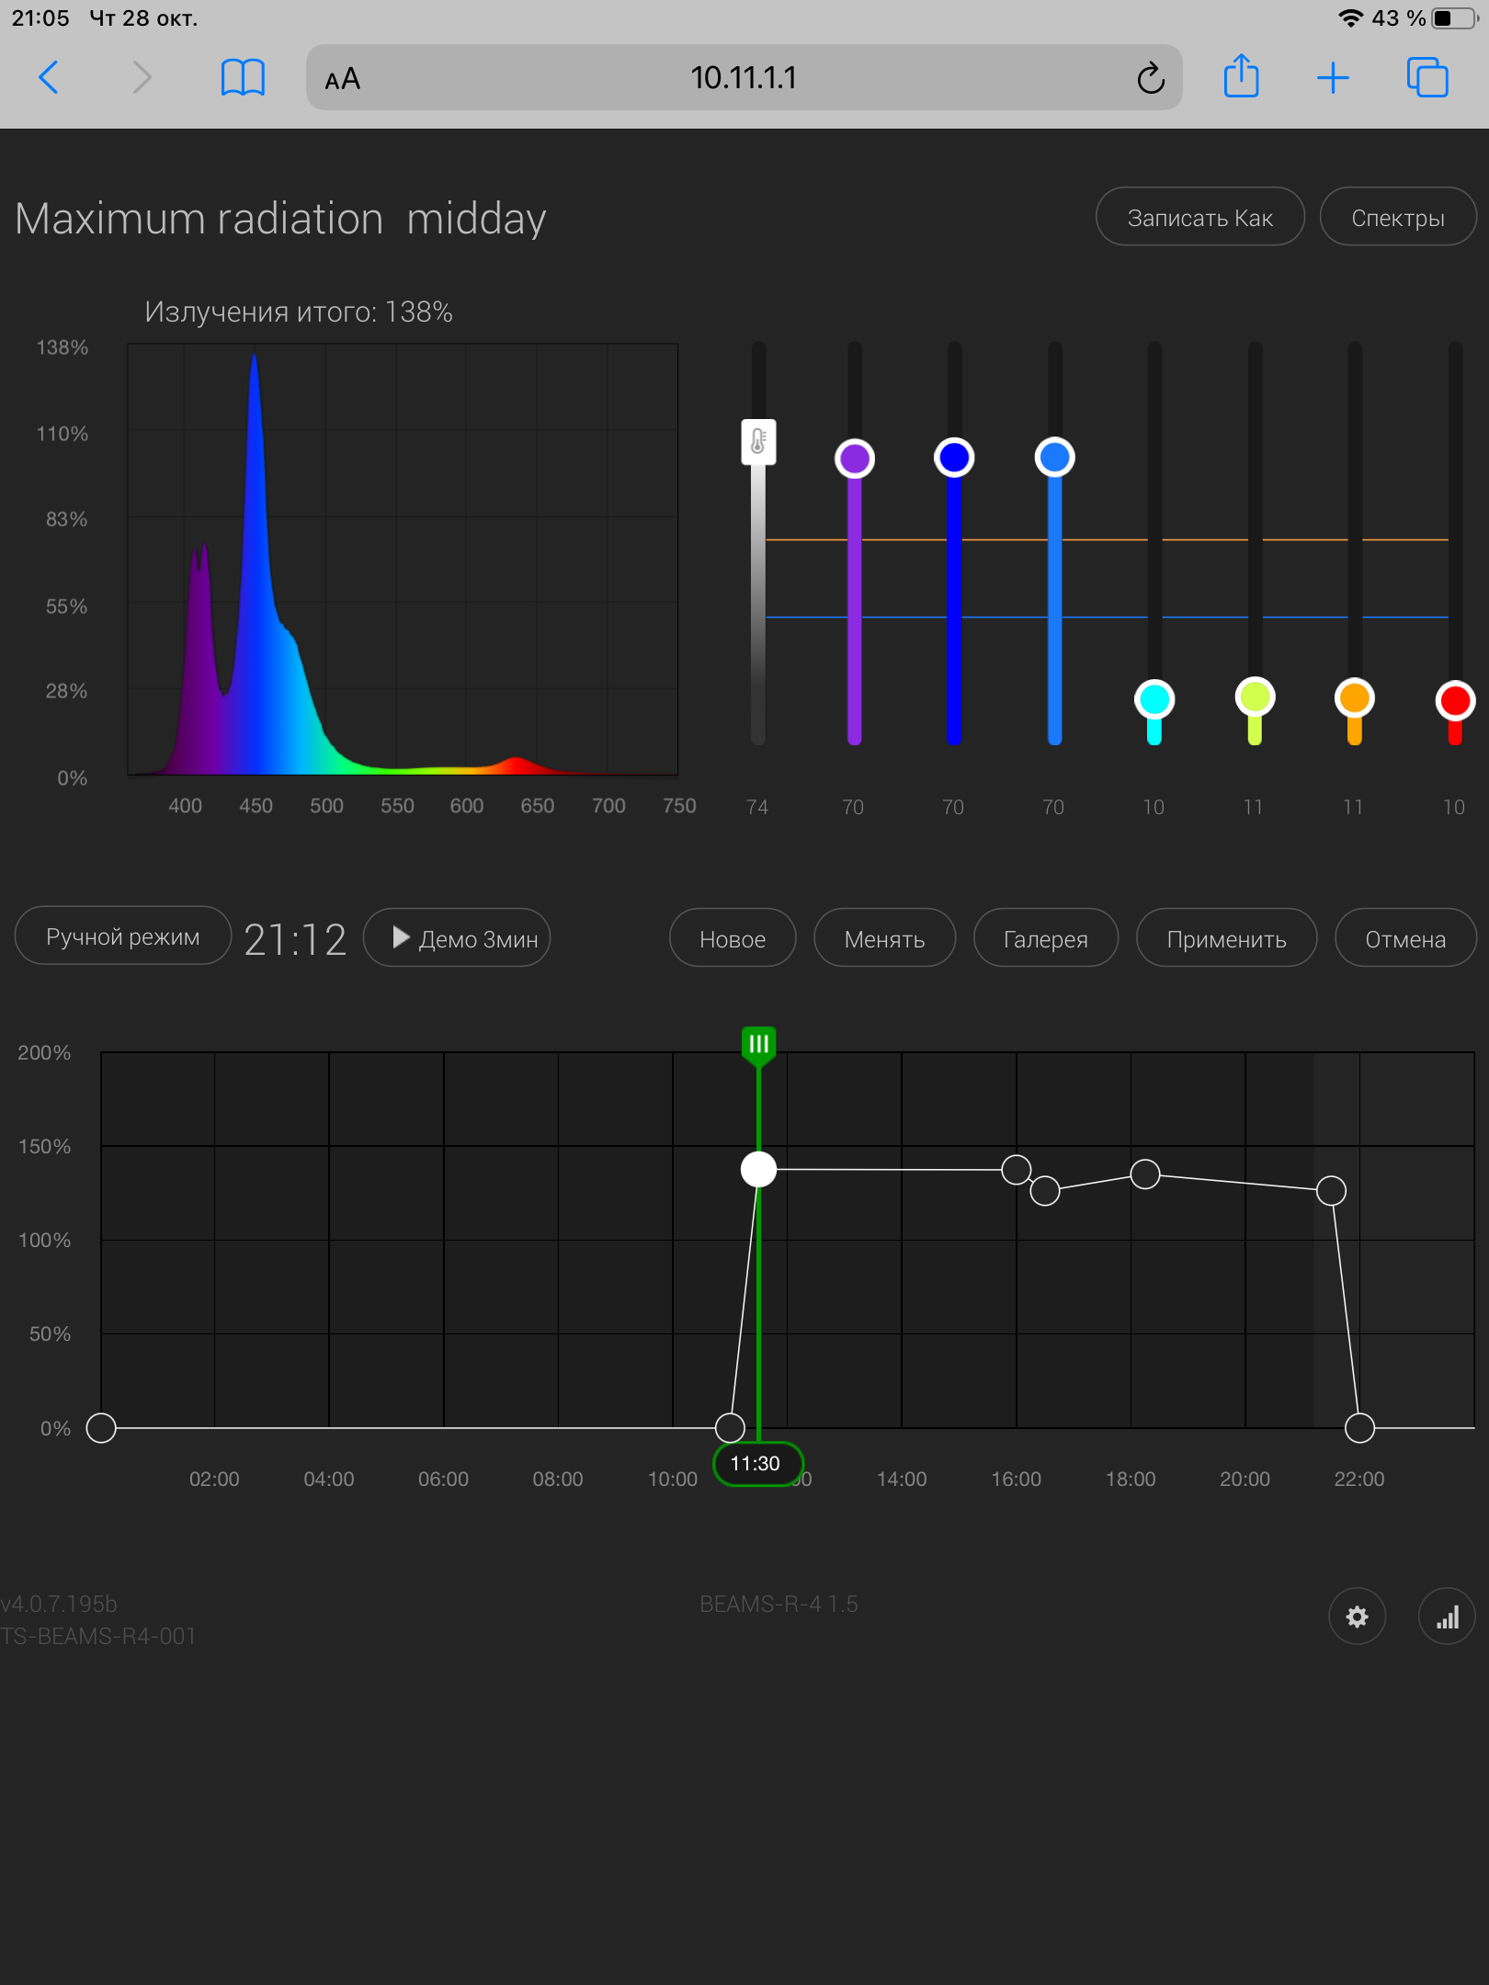
Task: Select the green 11:30 timeline marker
Action: (758, 1044)
